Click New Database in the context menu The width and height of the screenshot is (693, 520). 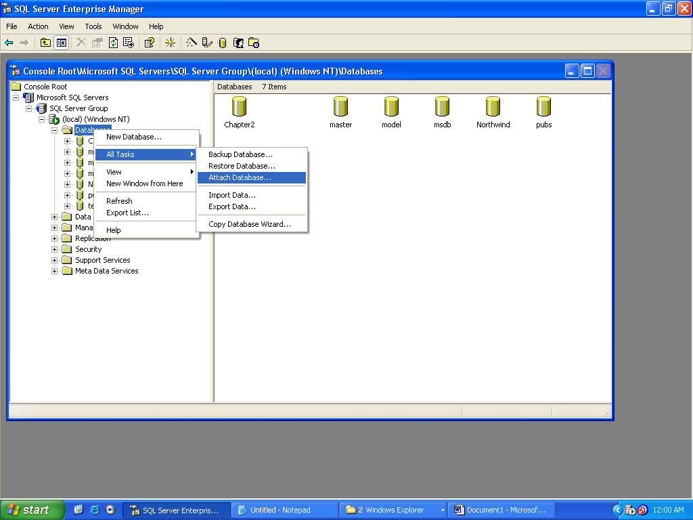(134, 137)
